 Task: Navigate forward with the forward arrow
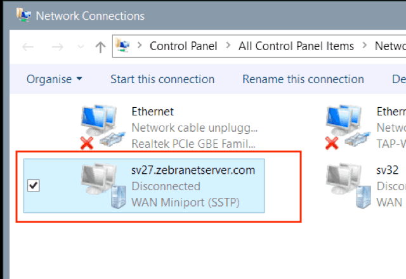(x=57, y=46)
